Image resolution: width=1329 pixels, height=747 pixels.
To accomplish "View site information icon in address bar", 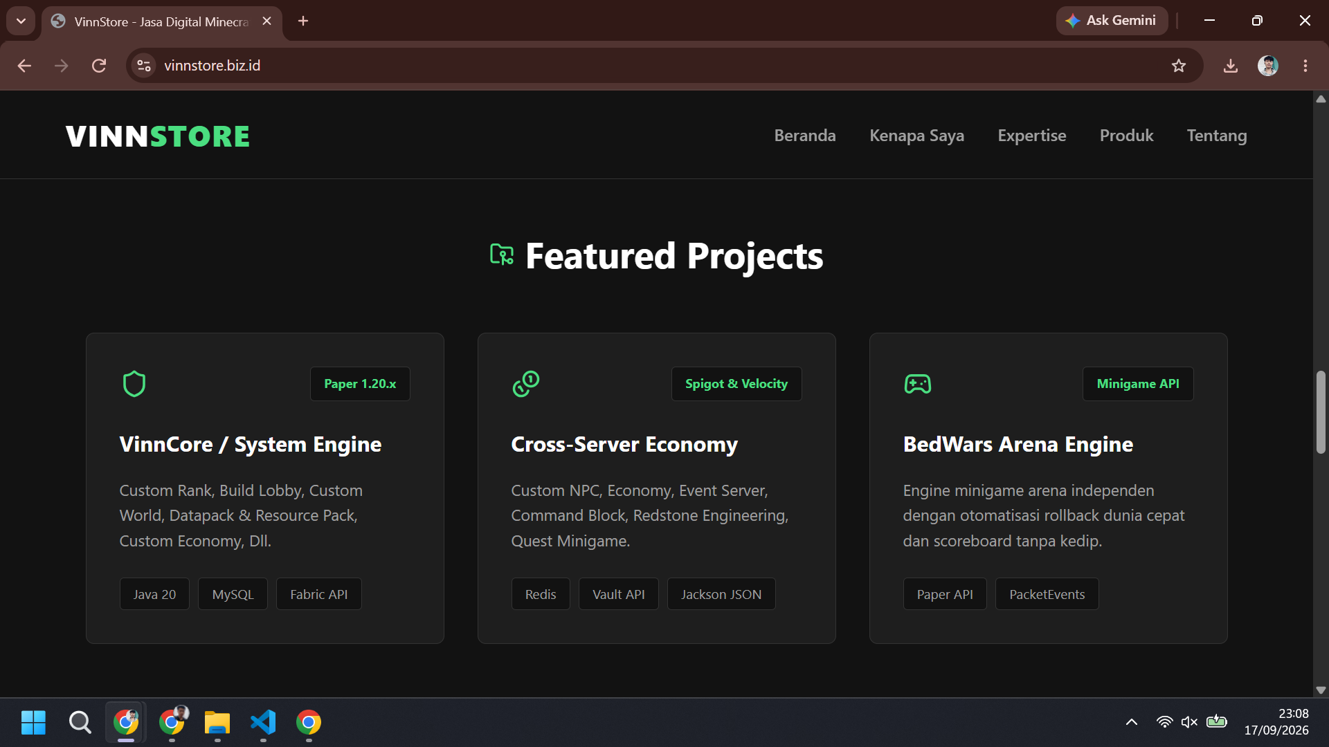I will tap(144, 66).
